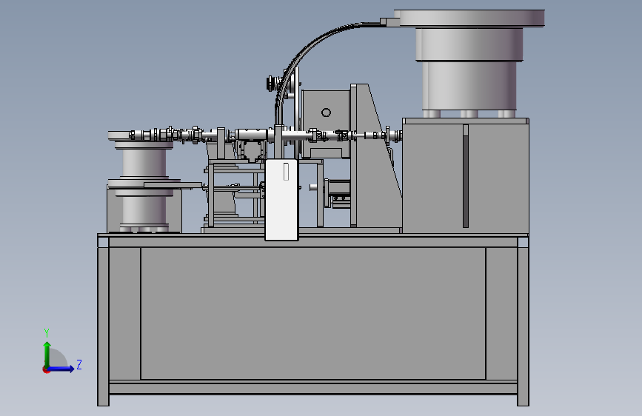Select the large front panel of table frame
The height and width of the screenshot is (416, 642).
point(313,313)
